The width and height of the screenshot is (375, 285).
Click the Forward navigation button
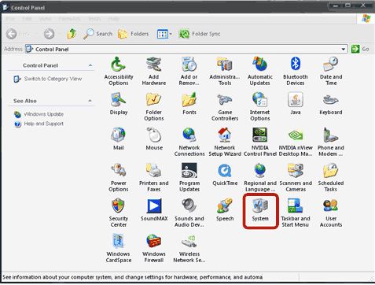(x=49, y=34)
